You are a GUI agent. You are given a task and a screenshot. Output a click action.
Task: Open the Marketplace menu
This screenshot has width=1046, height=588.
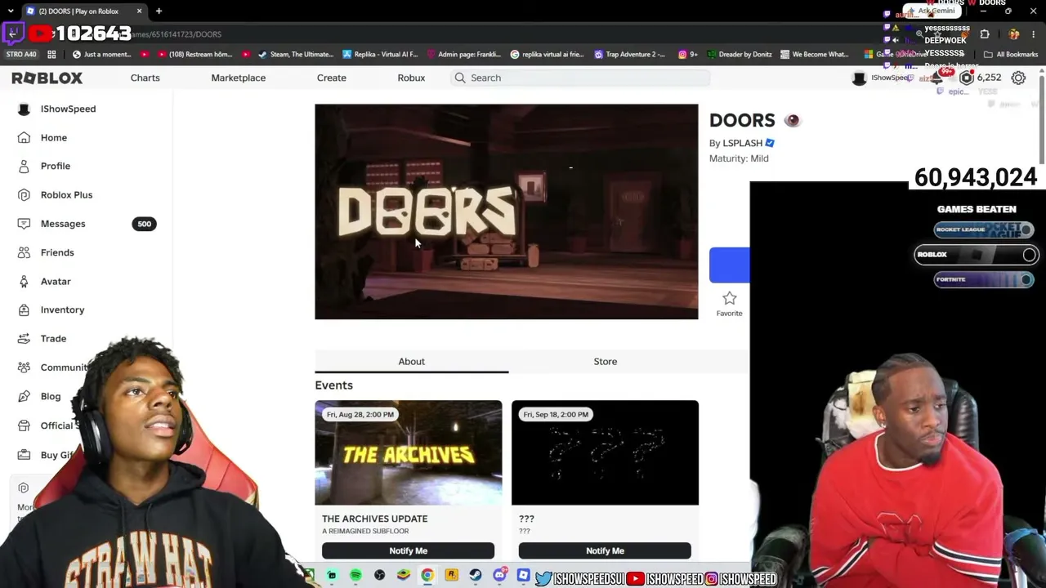point(238,78)
